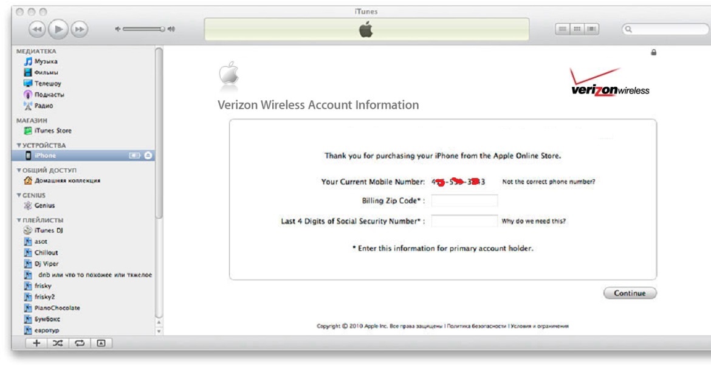711x367 pixels.
Task: Go back to the previous track
Action: (36, 29)
